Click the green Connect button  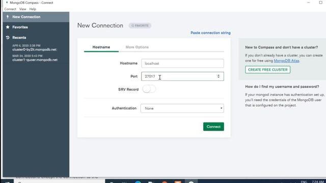[x=213, y=127]
